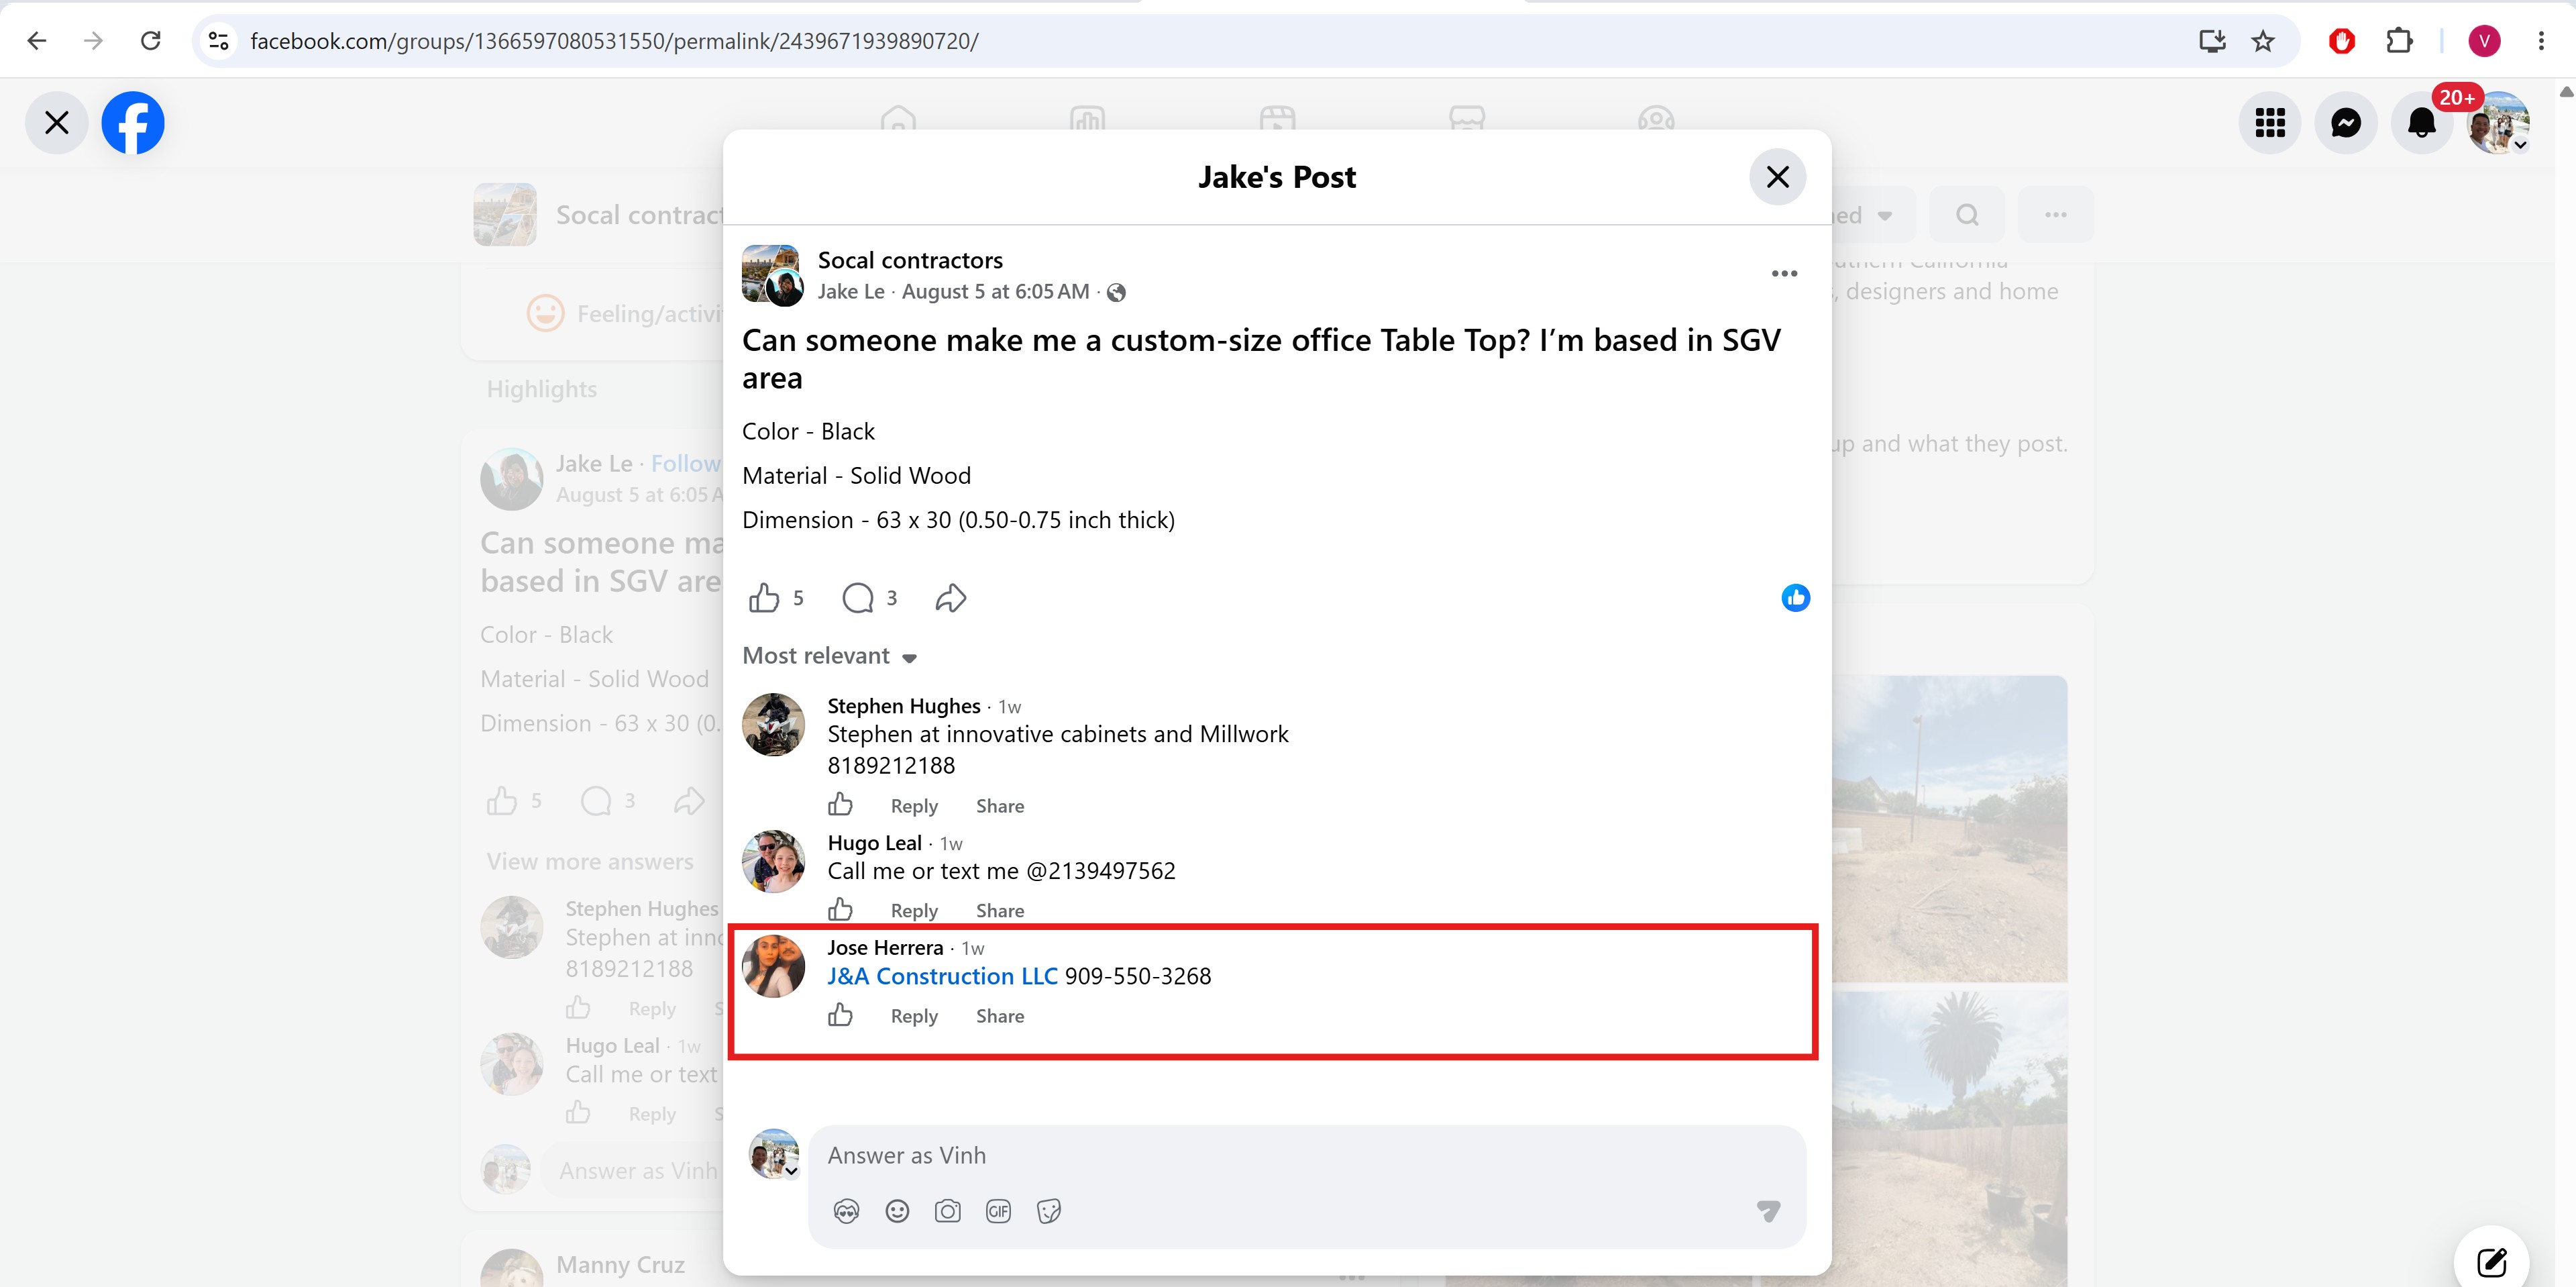Open Messenger chats

[x=2346, y=123]
